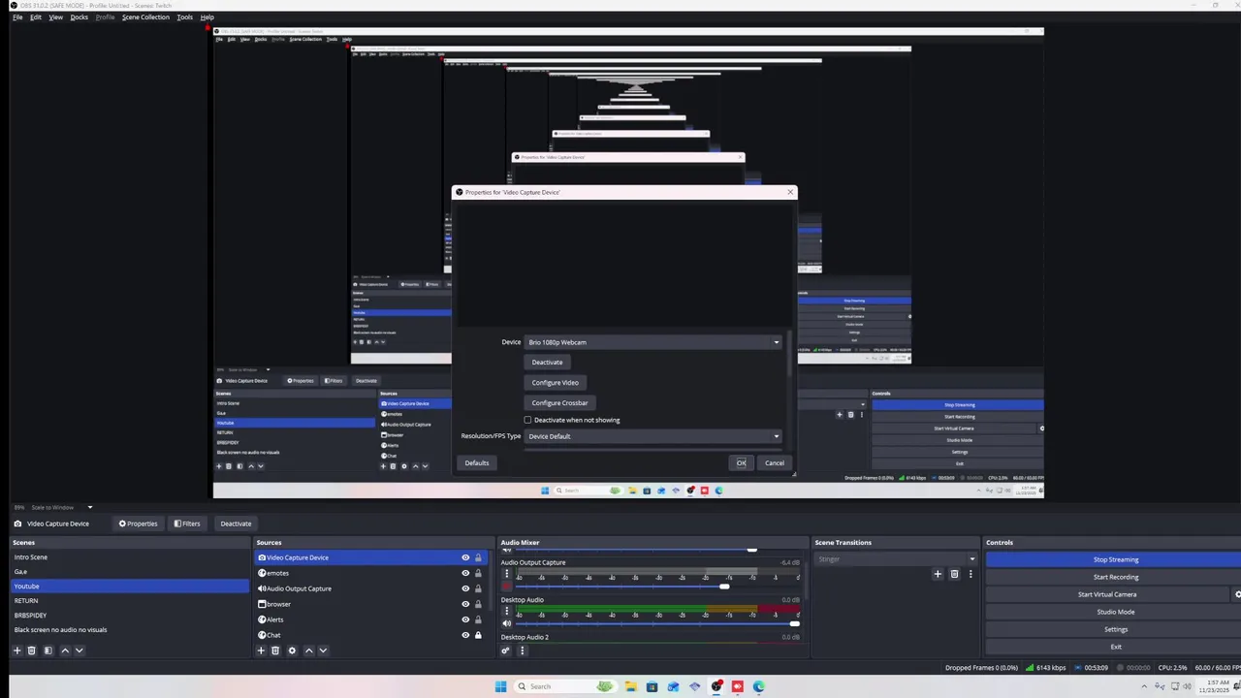Click the Audio Output Capture volume slider handle
Image resolution: width=1241 pixels, height=698 pixels.
coord(724,587)
